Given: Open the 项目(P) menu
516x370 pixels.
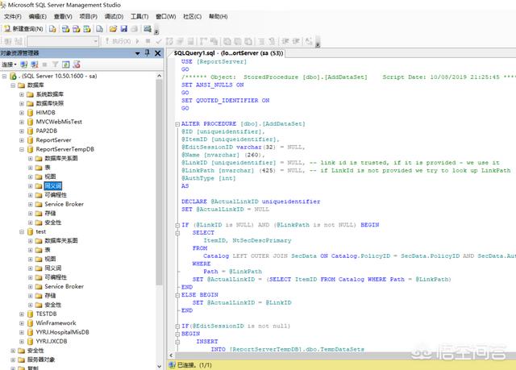Looking at the screenshot, I should coord(88,16).
